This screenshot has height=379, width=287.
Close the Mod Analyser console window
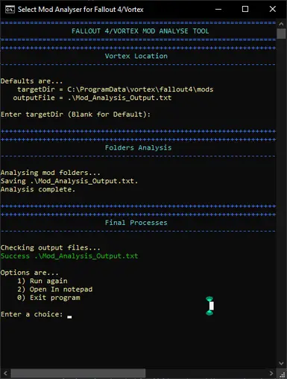coord(273,10)
